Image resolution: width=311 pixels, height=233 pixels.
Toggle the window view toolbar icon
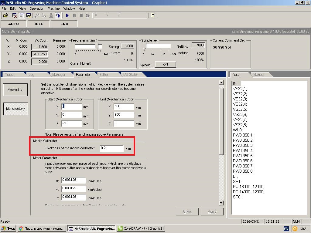tap(22, 15)
